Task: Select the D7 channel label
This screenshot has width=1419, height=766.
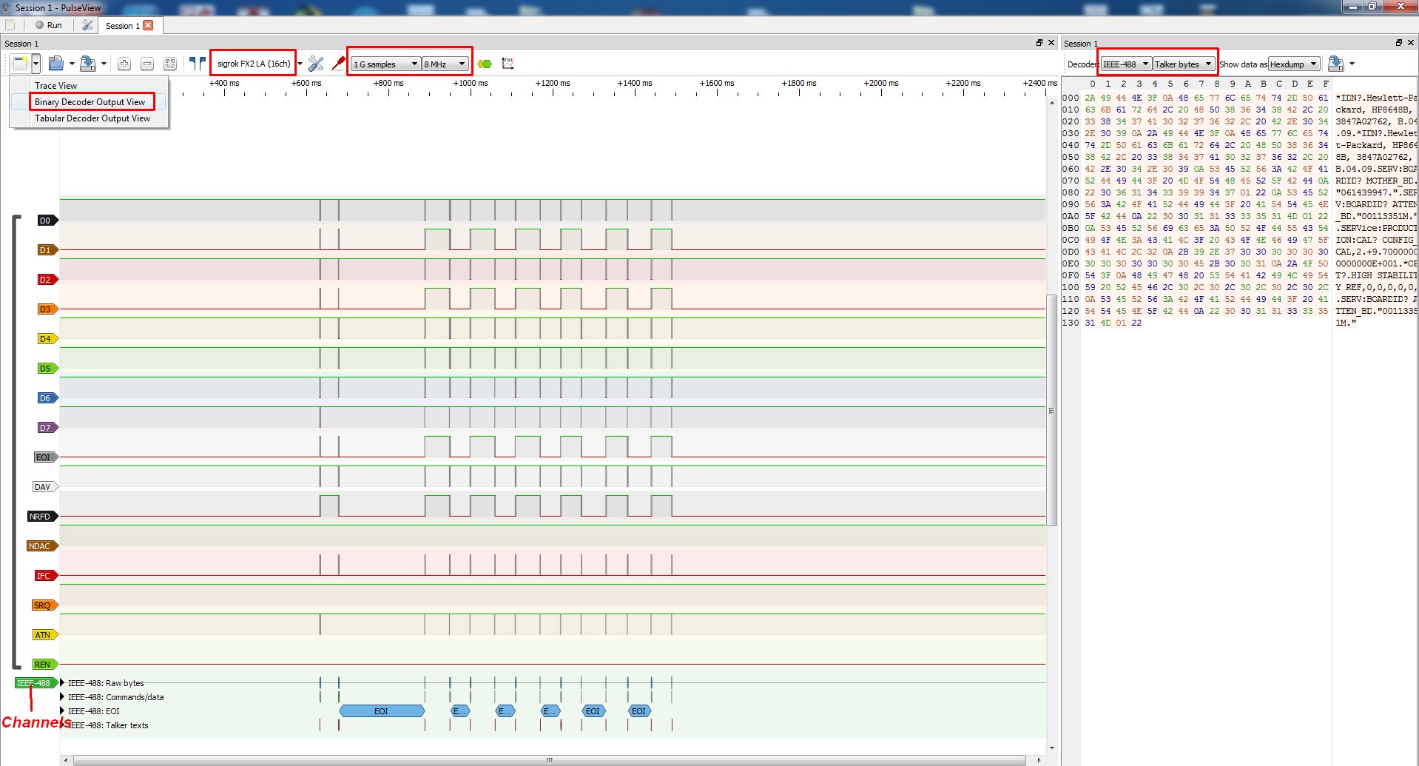Action: tap(47, 428)
